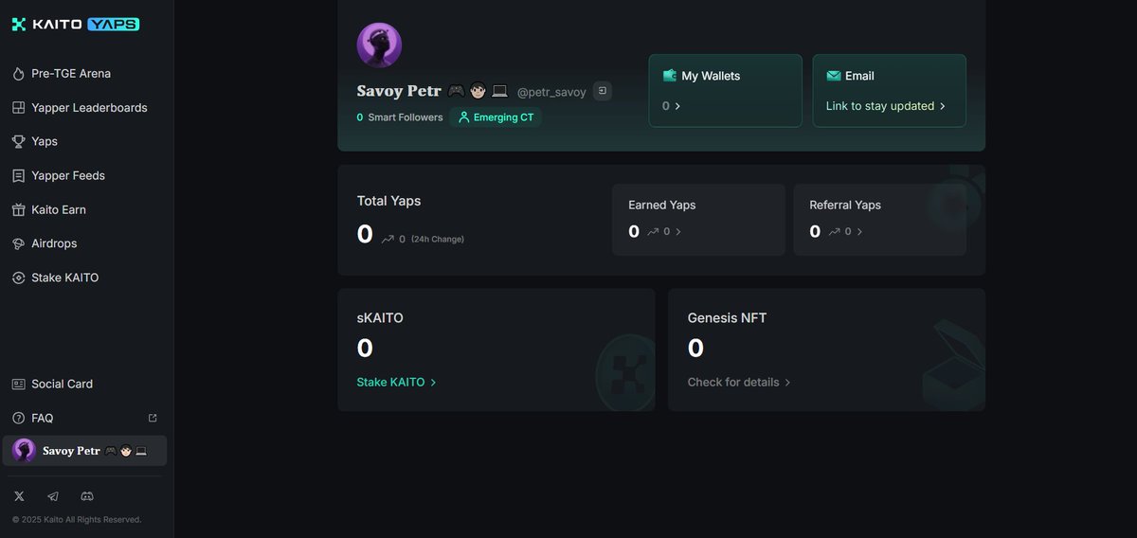Click the chevron after Link to stay updated
The height and width of the screenshot is (538, 1137).
click(942, 106)
